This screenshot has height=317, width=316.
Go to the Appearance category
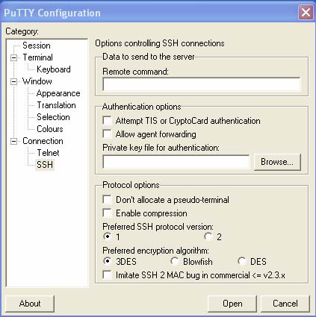[58, 93]
